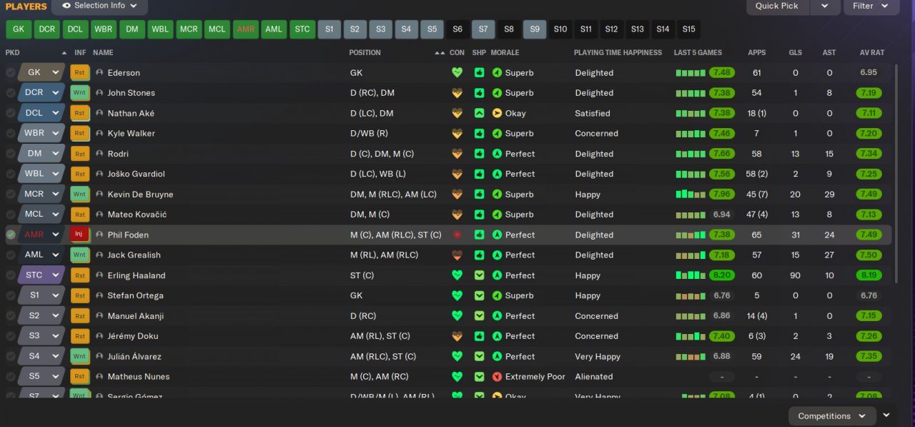Toggle selection circle for John Stones' row
This screenshot has height=427, width=915.
pyautogui.click(x=11, y=92)
